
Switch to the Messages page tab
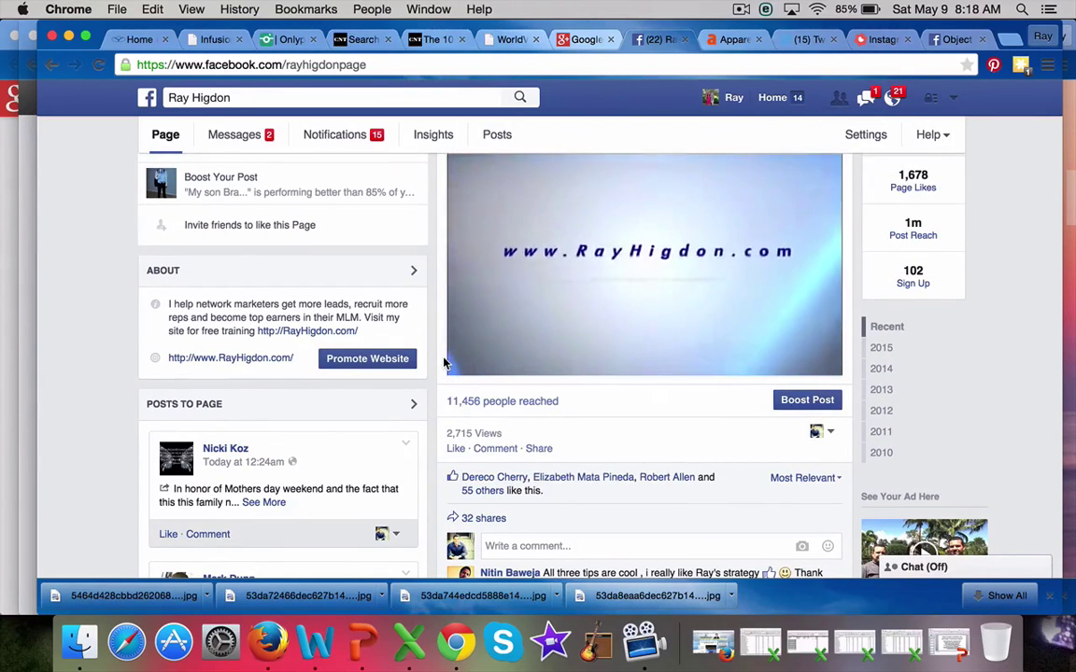[x=241, y=134]
